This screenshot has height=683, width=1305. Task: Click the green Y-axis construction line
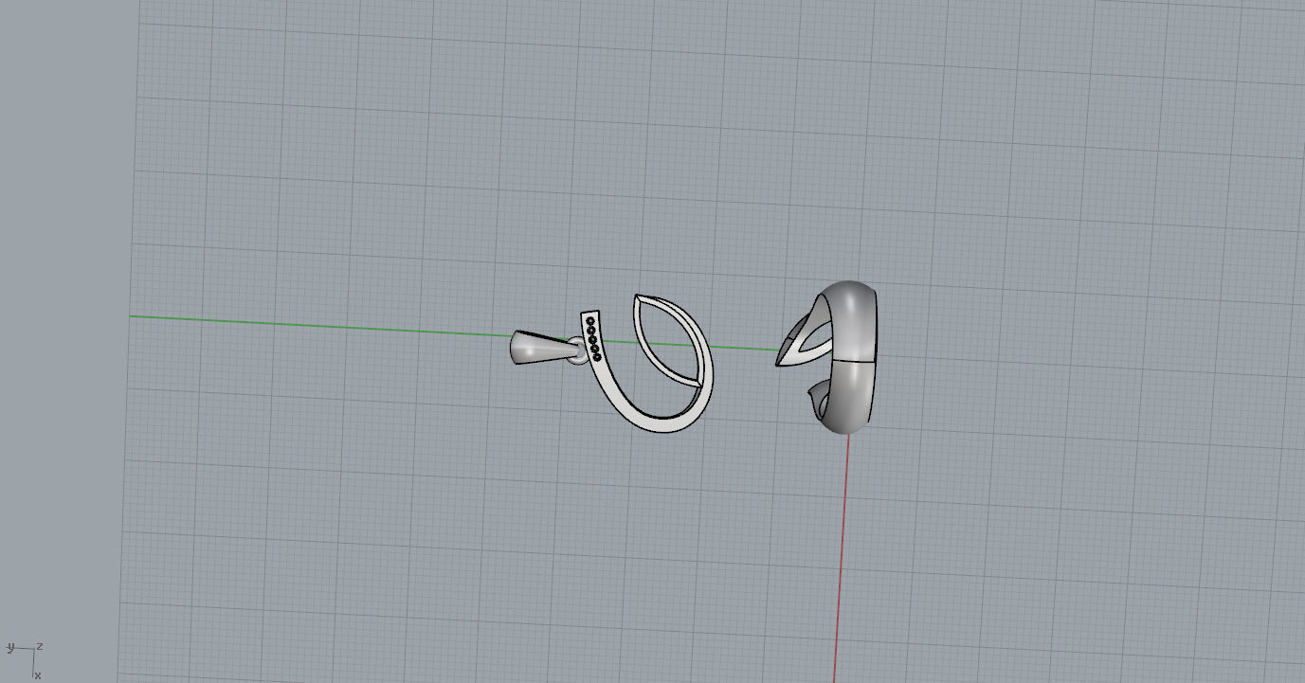click(322, 327)
